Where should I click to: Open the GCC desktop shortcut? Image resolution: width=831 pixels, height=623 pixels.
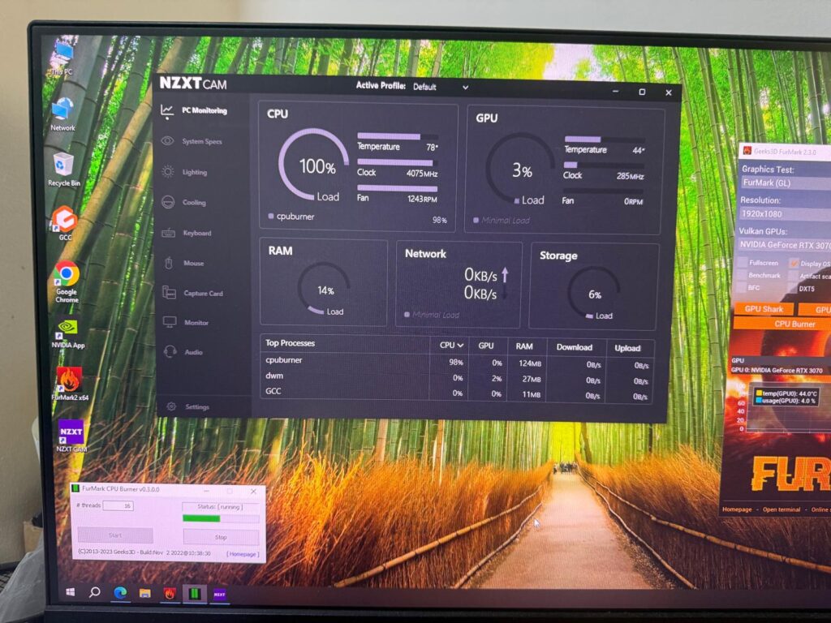65,224
